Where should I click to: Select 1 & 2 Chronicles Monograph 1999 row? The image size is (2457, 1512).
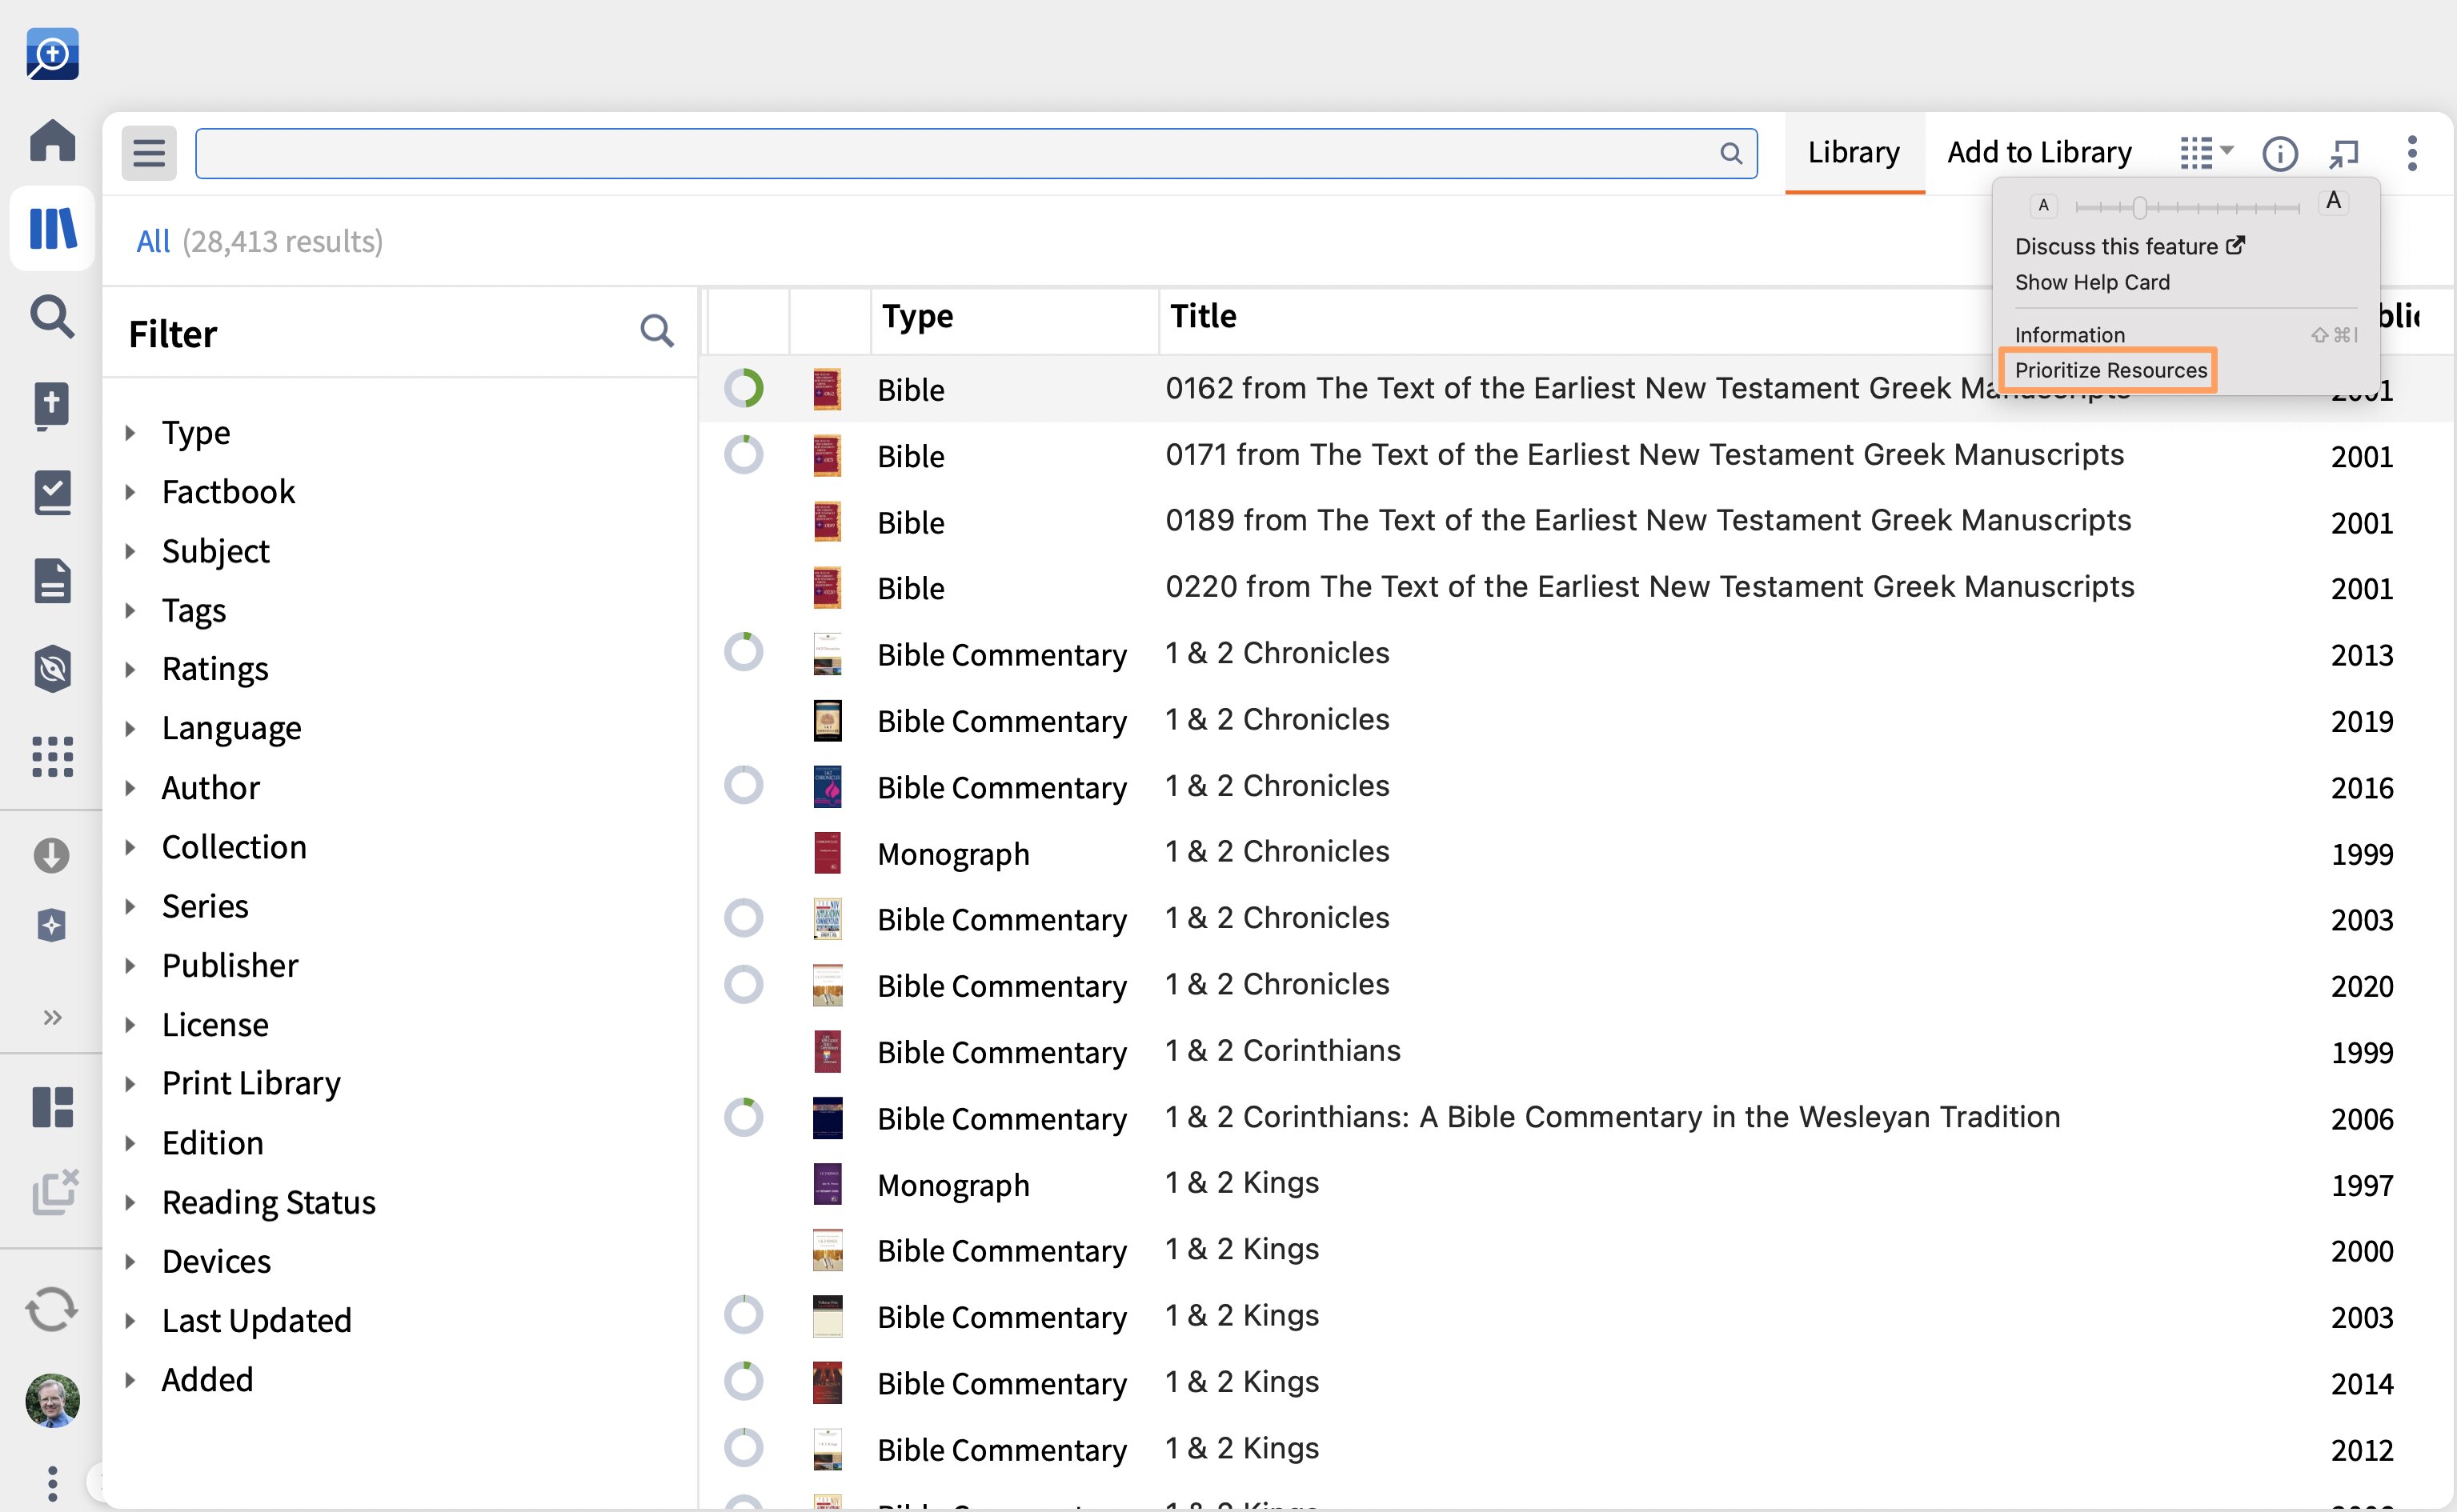pos(1577,852)
